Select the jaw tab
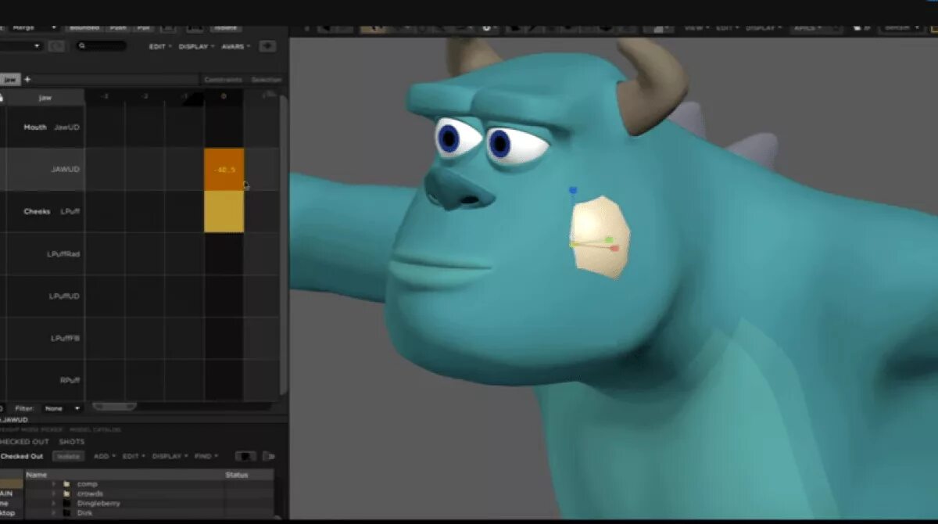938x524 pixels. (9, 79)
